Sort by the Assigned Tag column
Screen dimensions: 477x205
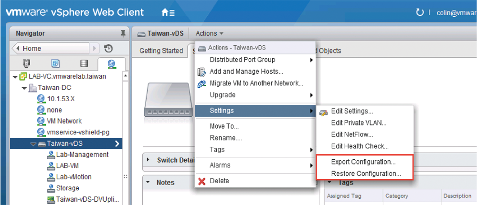click(x=353, y=196)
